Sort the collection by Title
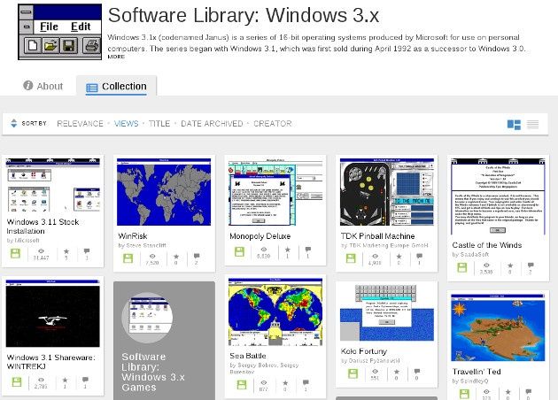The image size is (558, 400). (x=159, y=124)
